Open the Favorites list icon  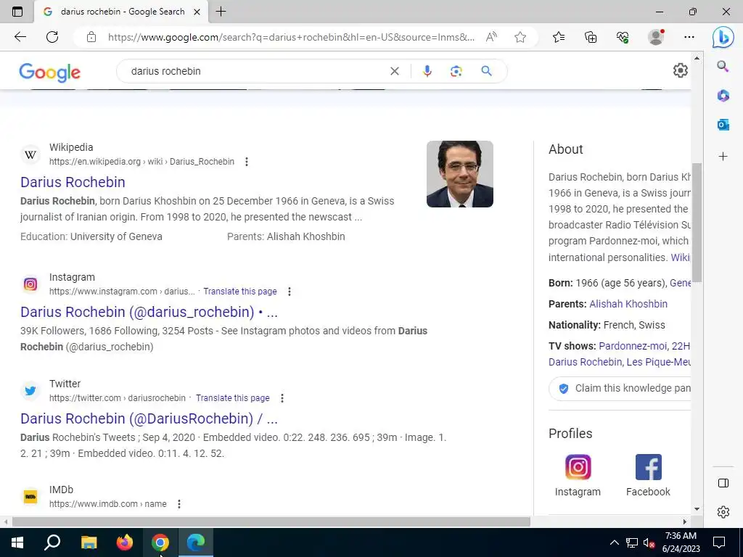click(559, 37)
